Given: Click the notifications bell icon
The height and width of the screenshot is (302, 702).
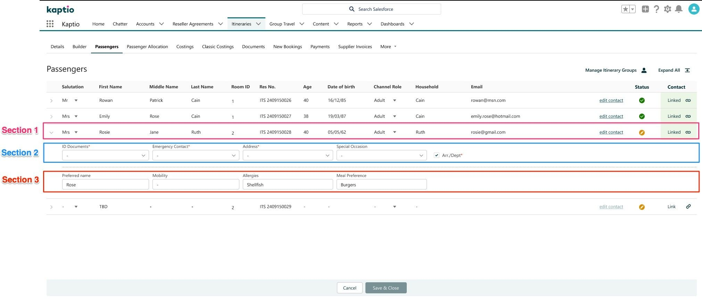Looking at the screenshot, I should (678, 9).
